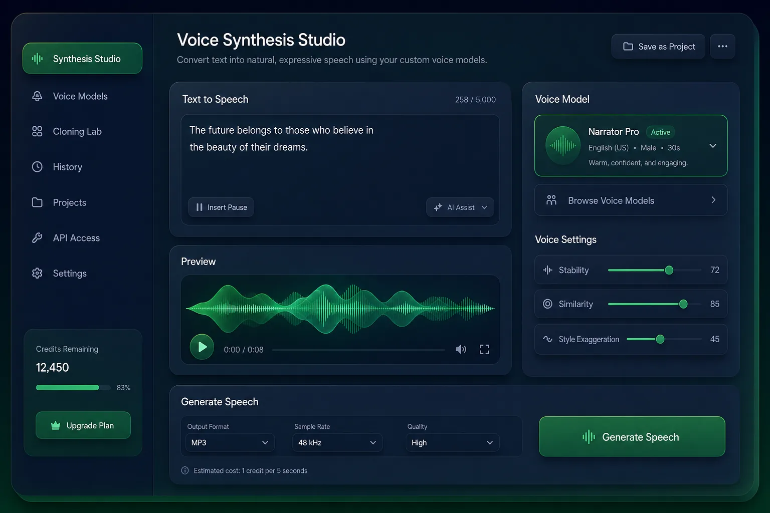This screenshot has width=770, height=513.
Task: Click the Upgrade Plan button
Action: pyautogui.click(x=83, y=425)
